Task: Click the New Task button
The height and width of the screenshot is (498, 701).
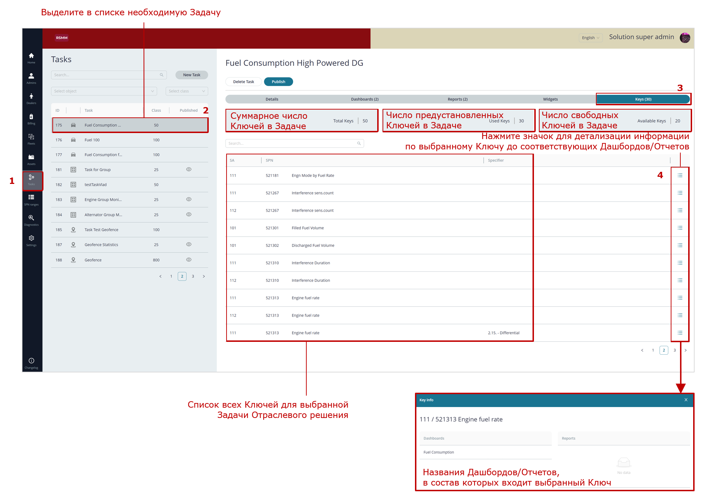Action: click(x=192, y=75)
